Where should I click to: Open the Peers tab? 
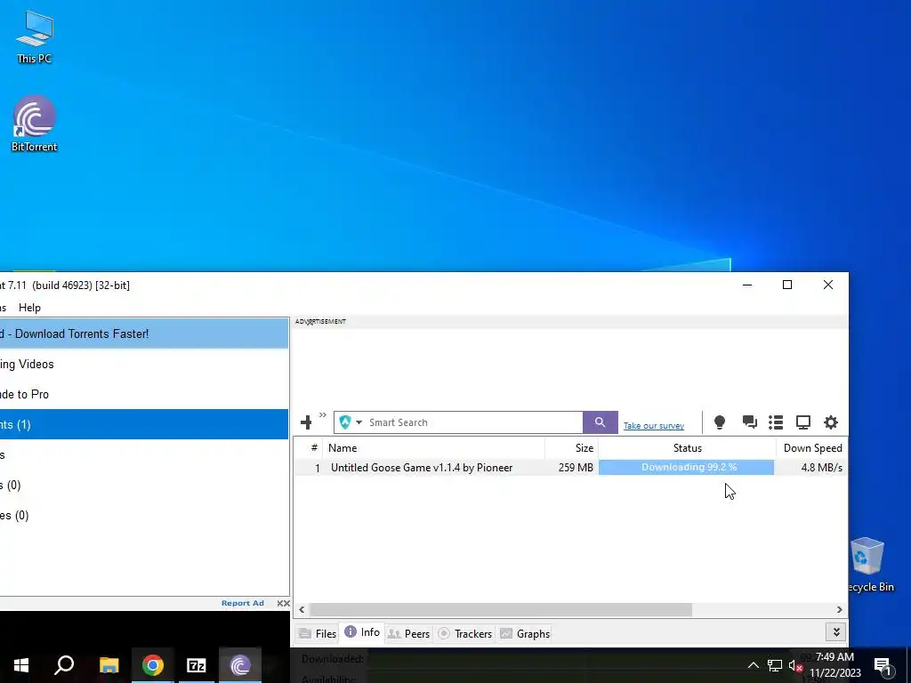coord(408,633)
